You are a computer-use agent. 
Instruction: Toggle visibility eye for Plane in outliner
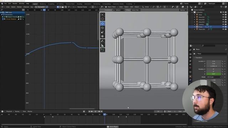pyautogui.click(x=223, y=27)
